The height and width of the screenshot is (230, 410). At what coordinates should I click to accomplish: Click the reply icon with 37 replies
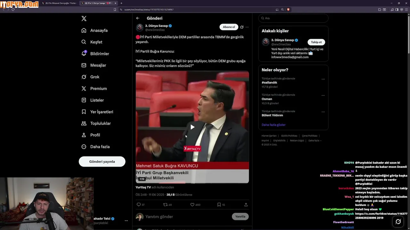pyautogui.click(x=139, y=204)
